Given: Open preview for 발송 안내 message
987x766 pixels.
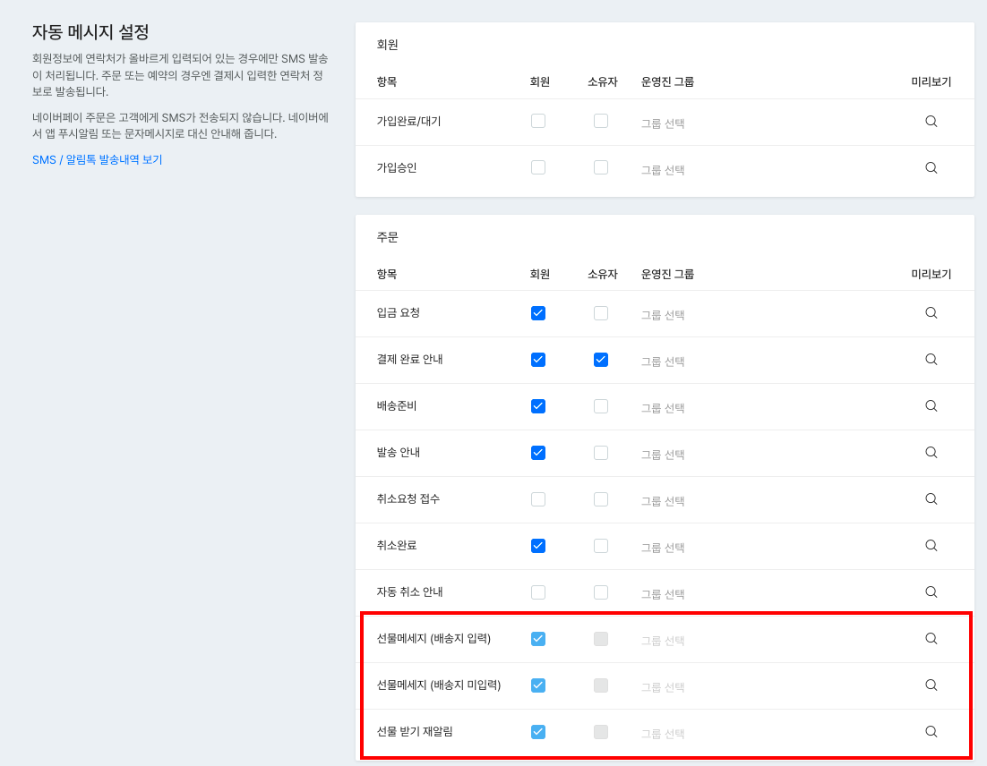Looking at the screenshot, I should [931, 453].
